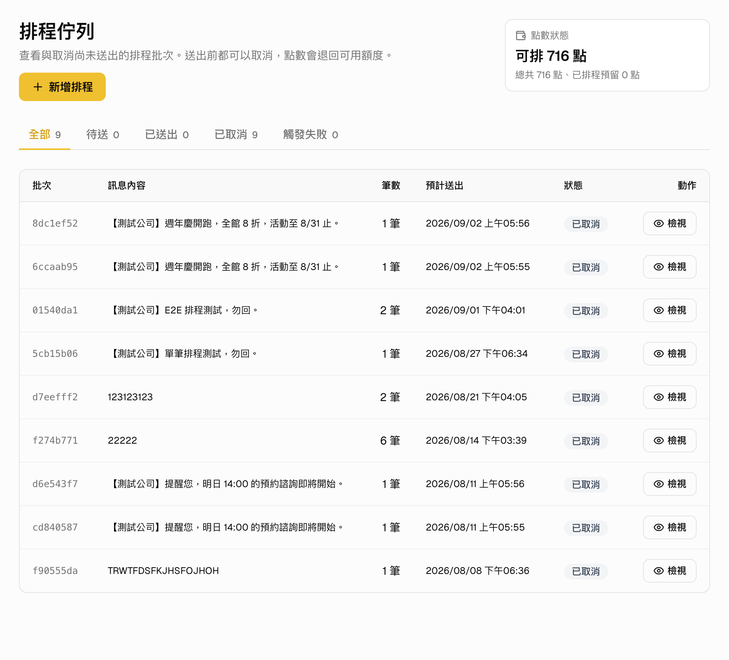Click the message 22222
729x660 pixels.
pyautogui.click(x=122, y=441)
